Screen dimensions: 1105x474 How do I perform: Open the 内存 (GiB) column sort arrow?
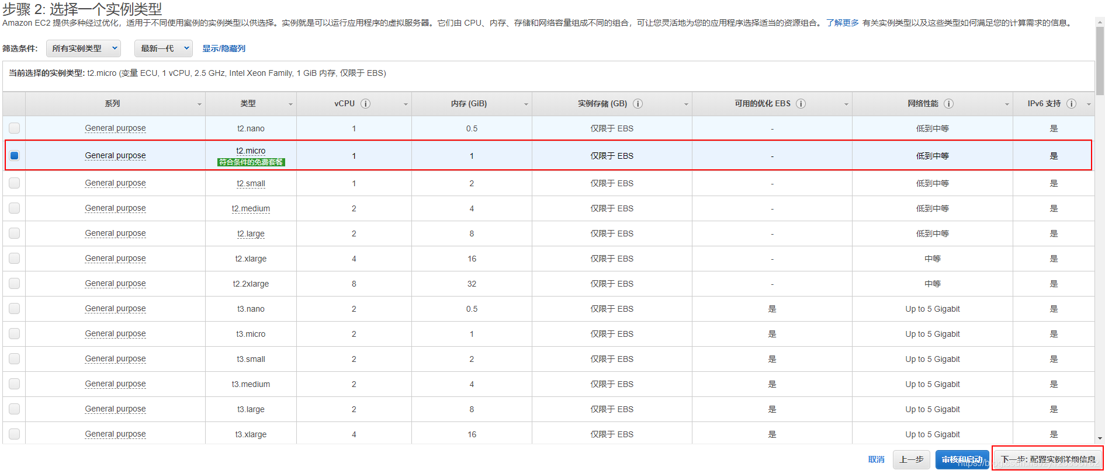click(526, 104)
